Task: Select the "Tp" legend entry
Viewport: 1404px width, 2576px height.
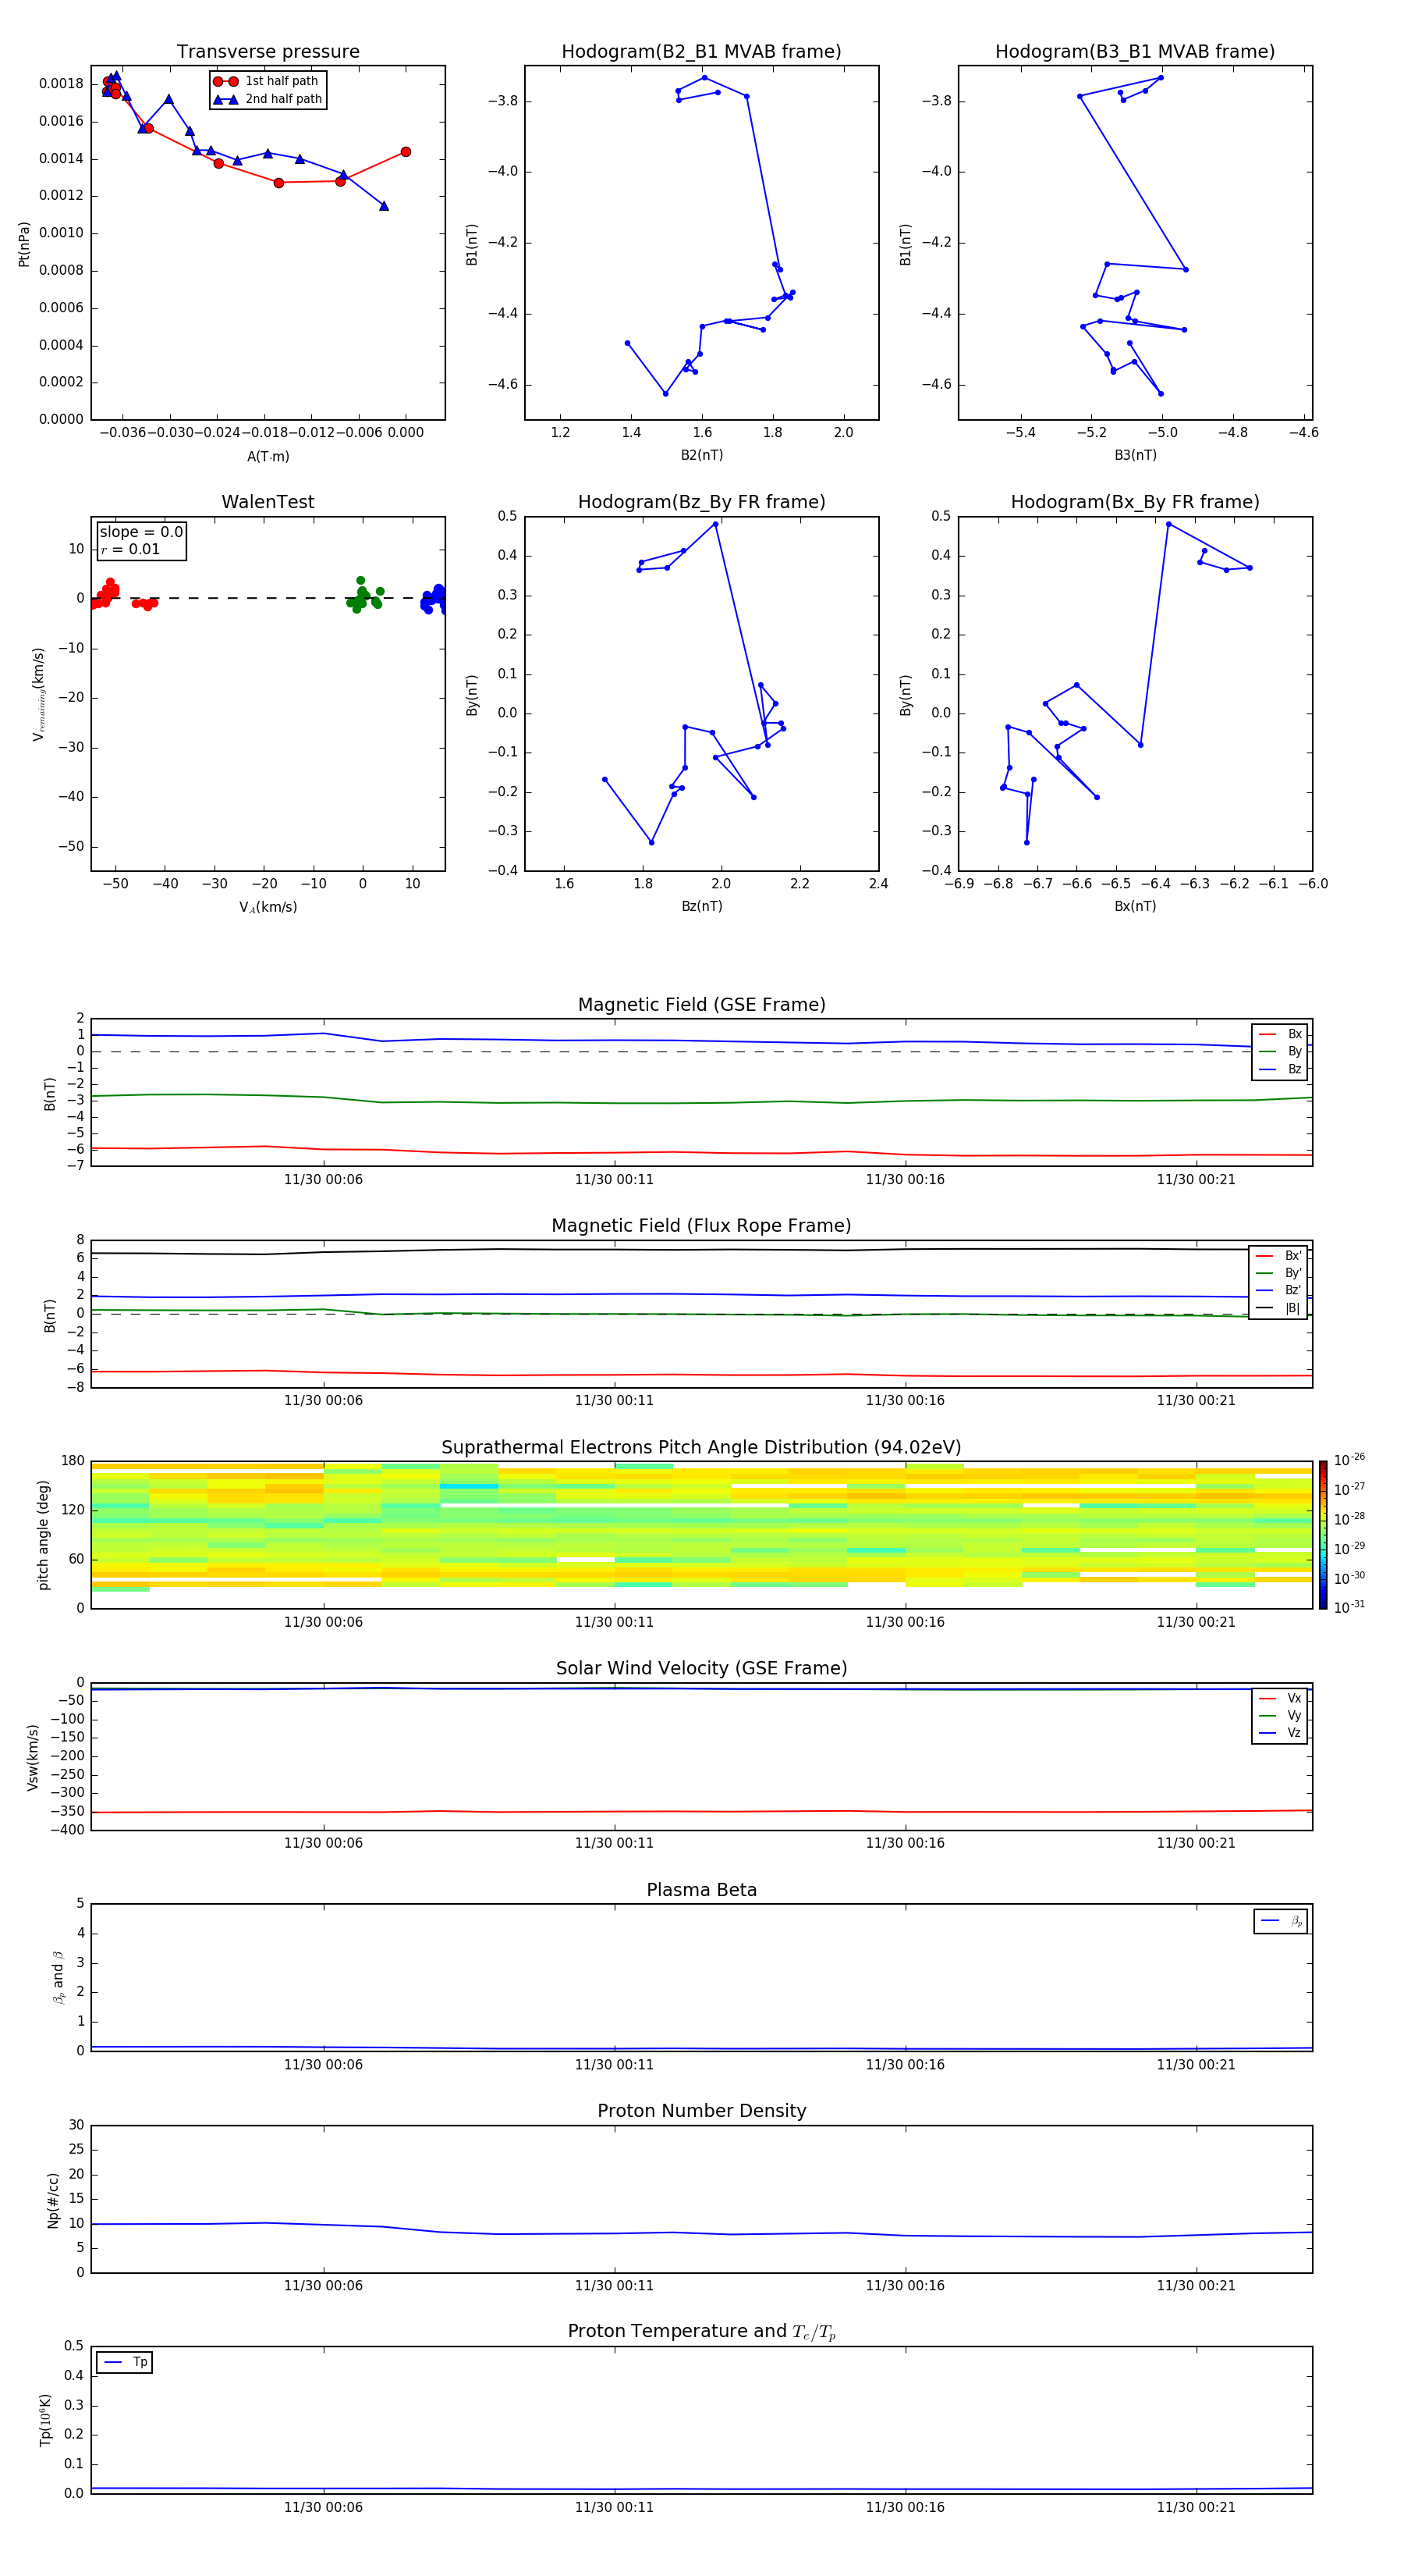Action: pyautogui.click(x=125, y=2362)
